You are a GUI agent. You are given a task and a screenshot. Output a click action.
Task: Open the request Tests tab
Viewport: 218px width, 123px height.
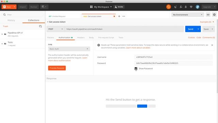tap(121, 38)
